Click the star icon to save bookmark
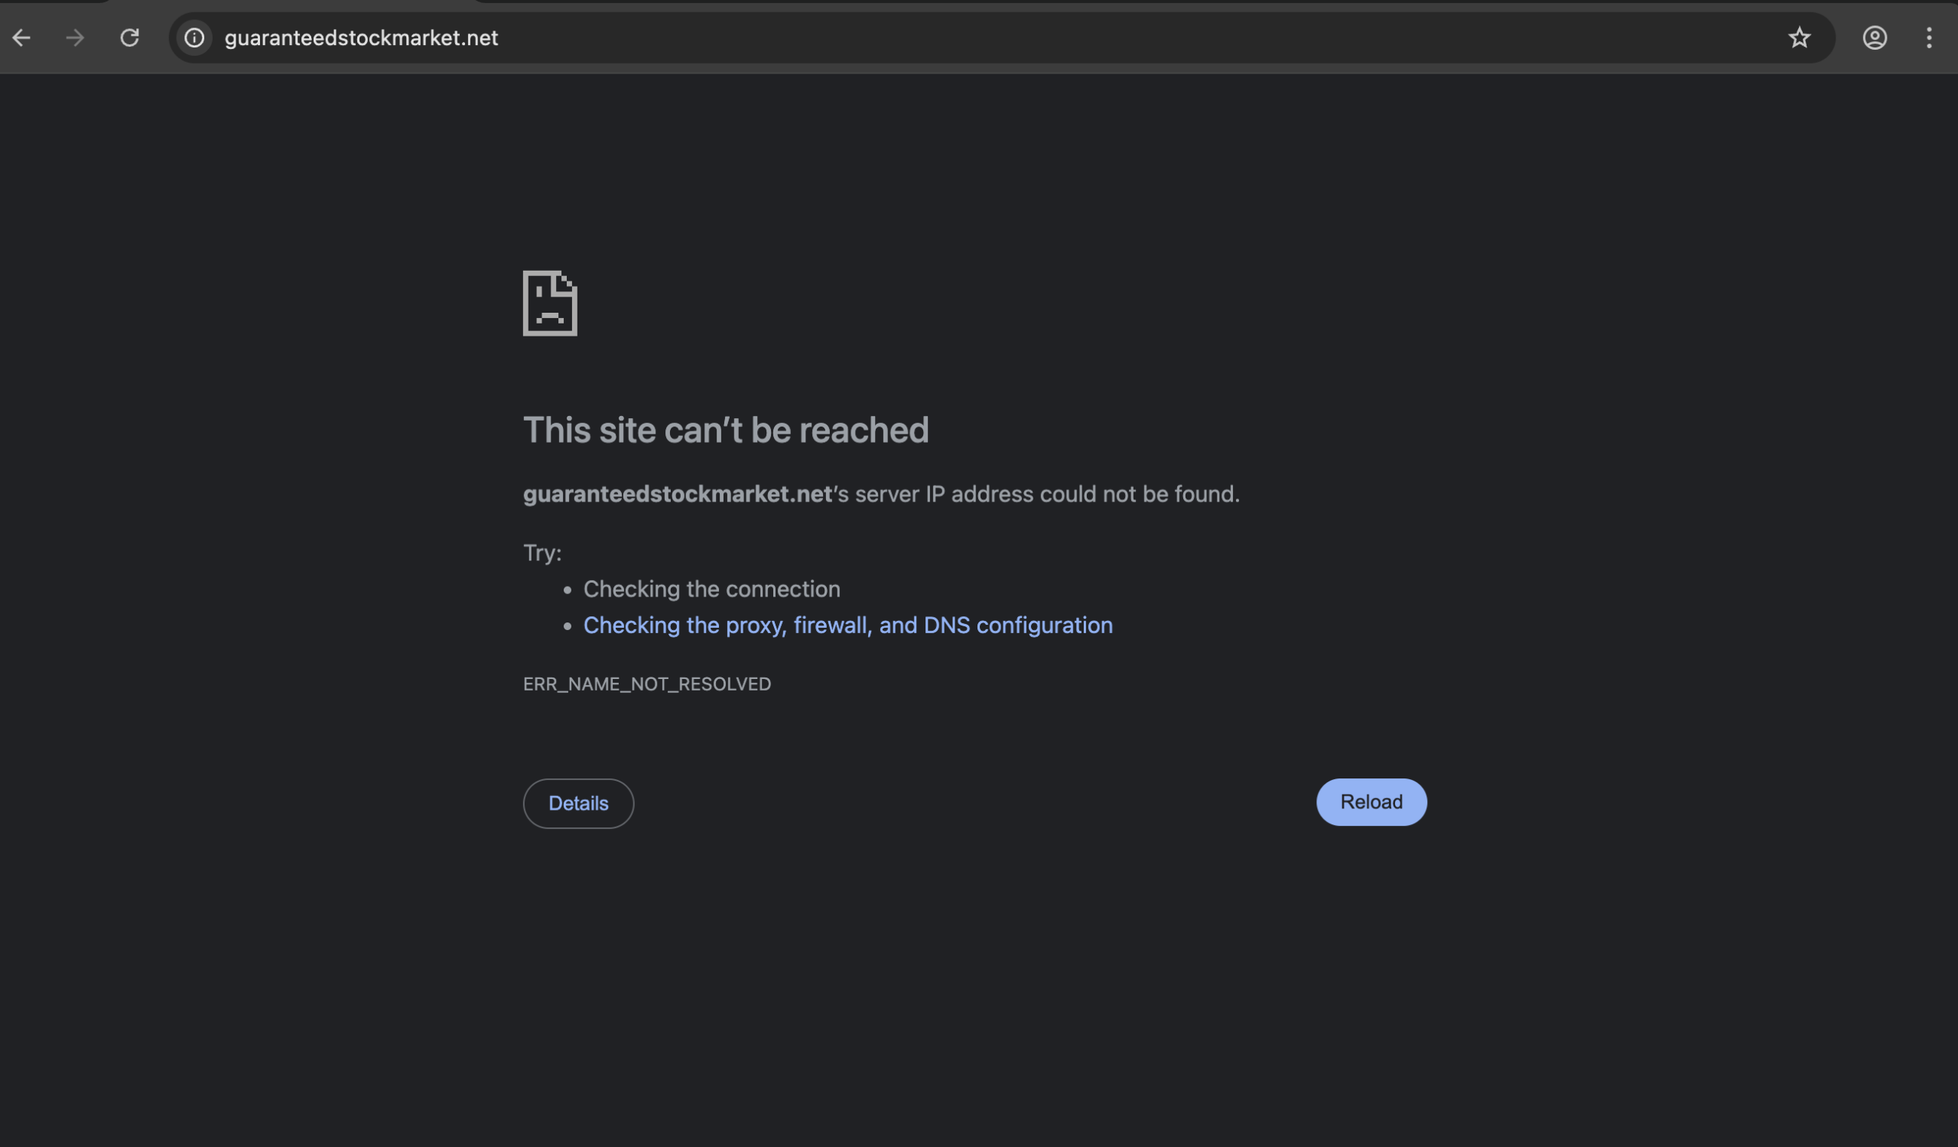The image size is (1958, 1147). point(1800,37)
